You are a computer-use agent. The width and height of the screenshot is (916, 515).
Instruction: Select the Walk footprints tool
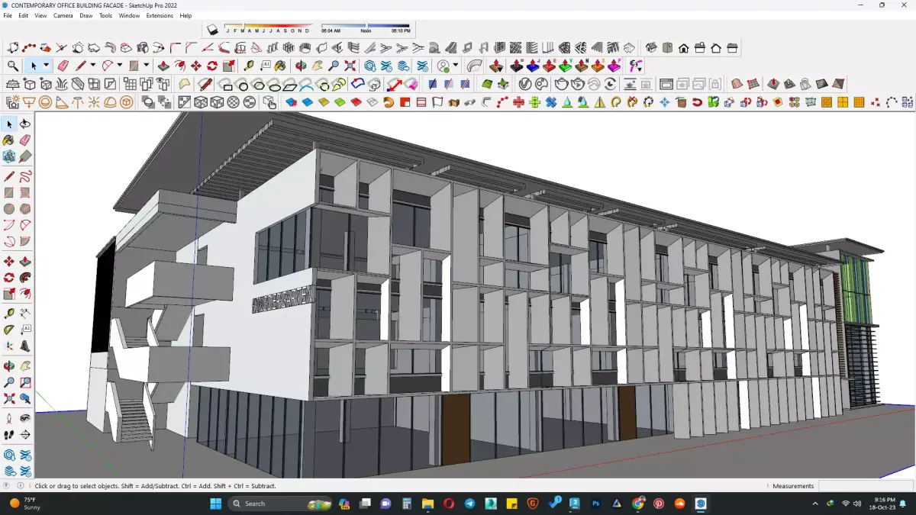[9, 435]
